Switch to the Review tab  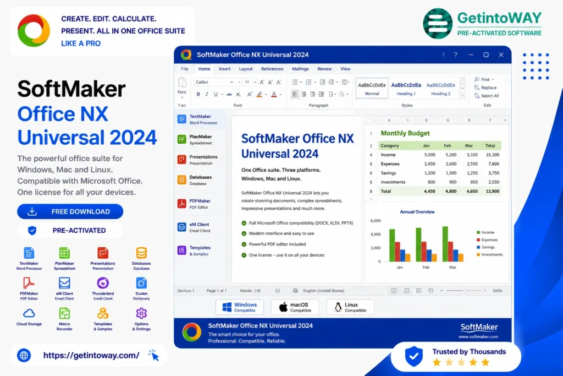(324, 69)
